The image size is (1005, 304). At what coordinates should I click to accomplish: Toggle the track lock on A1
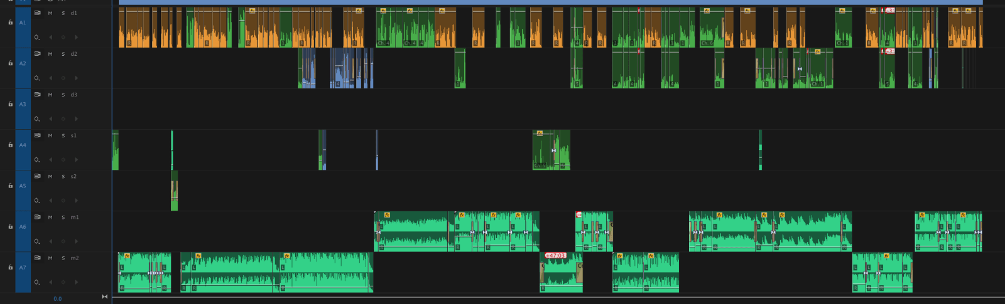[10, 23]
